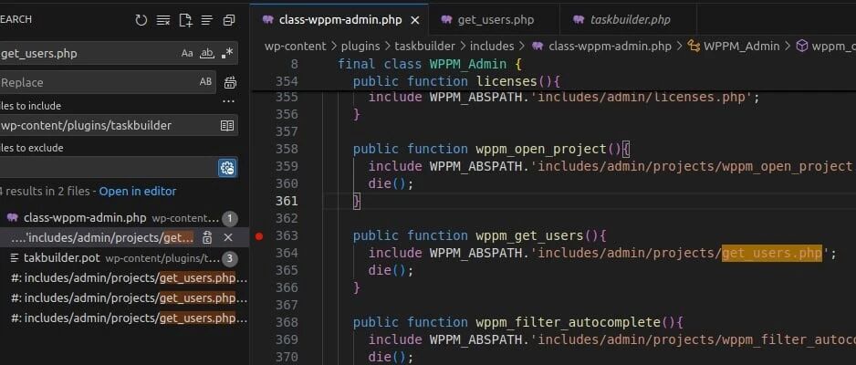
Task: Click PHP icon beside class-wppm-admin.php result
Action: pos(13,218)
